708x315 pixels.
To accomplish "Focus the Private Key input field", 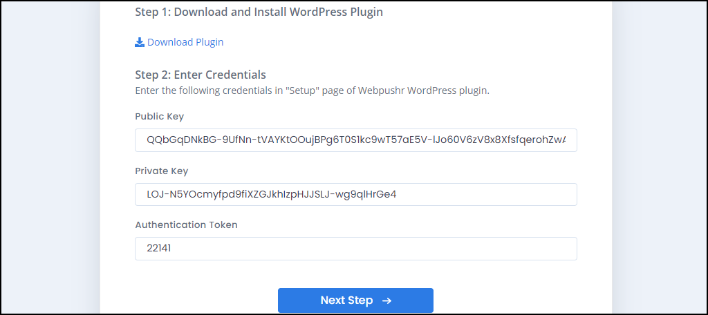I will [x=356, y=195].
